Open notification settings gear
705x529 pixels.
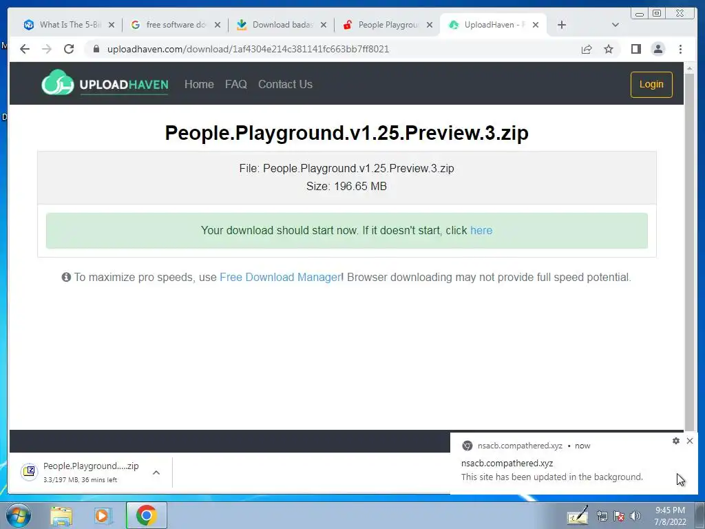pos(675,441)
